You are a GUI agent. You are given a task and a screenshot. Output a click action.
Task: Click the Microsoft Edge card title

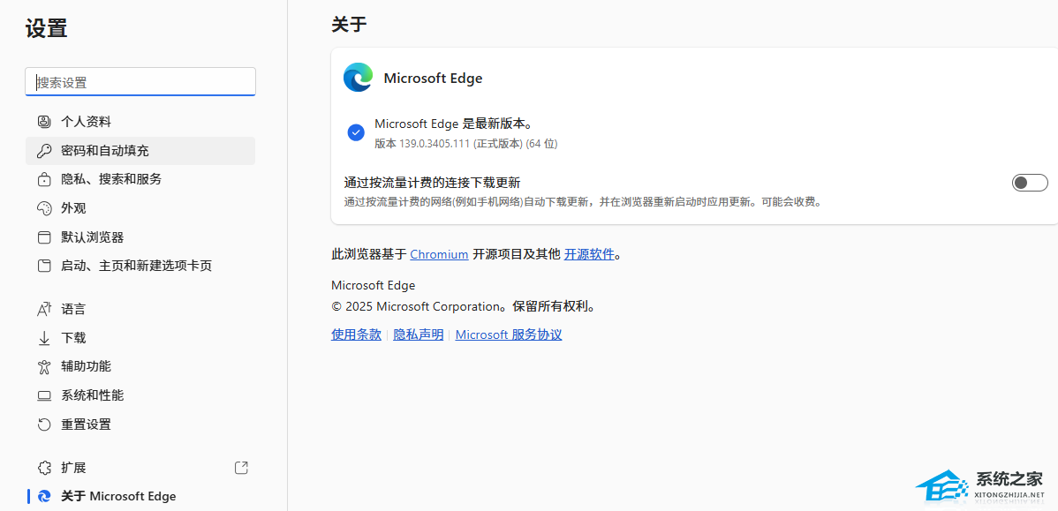point(434,79)
